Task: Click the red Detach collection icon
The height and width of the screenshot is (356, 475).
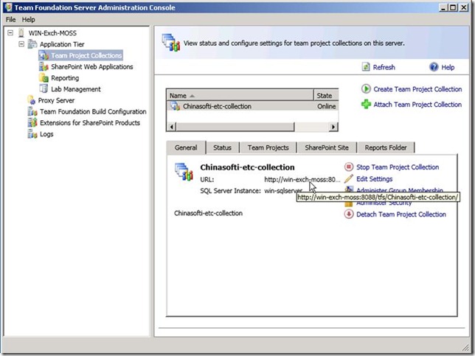Action: (x=349, y=214)
